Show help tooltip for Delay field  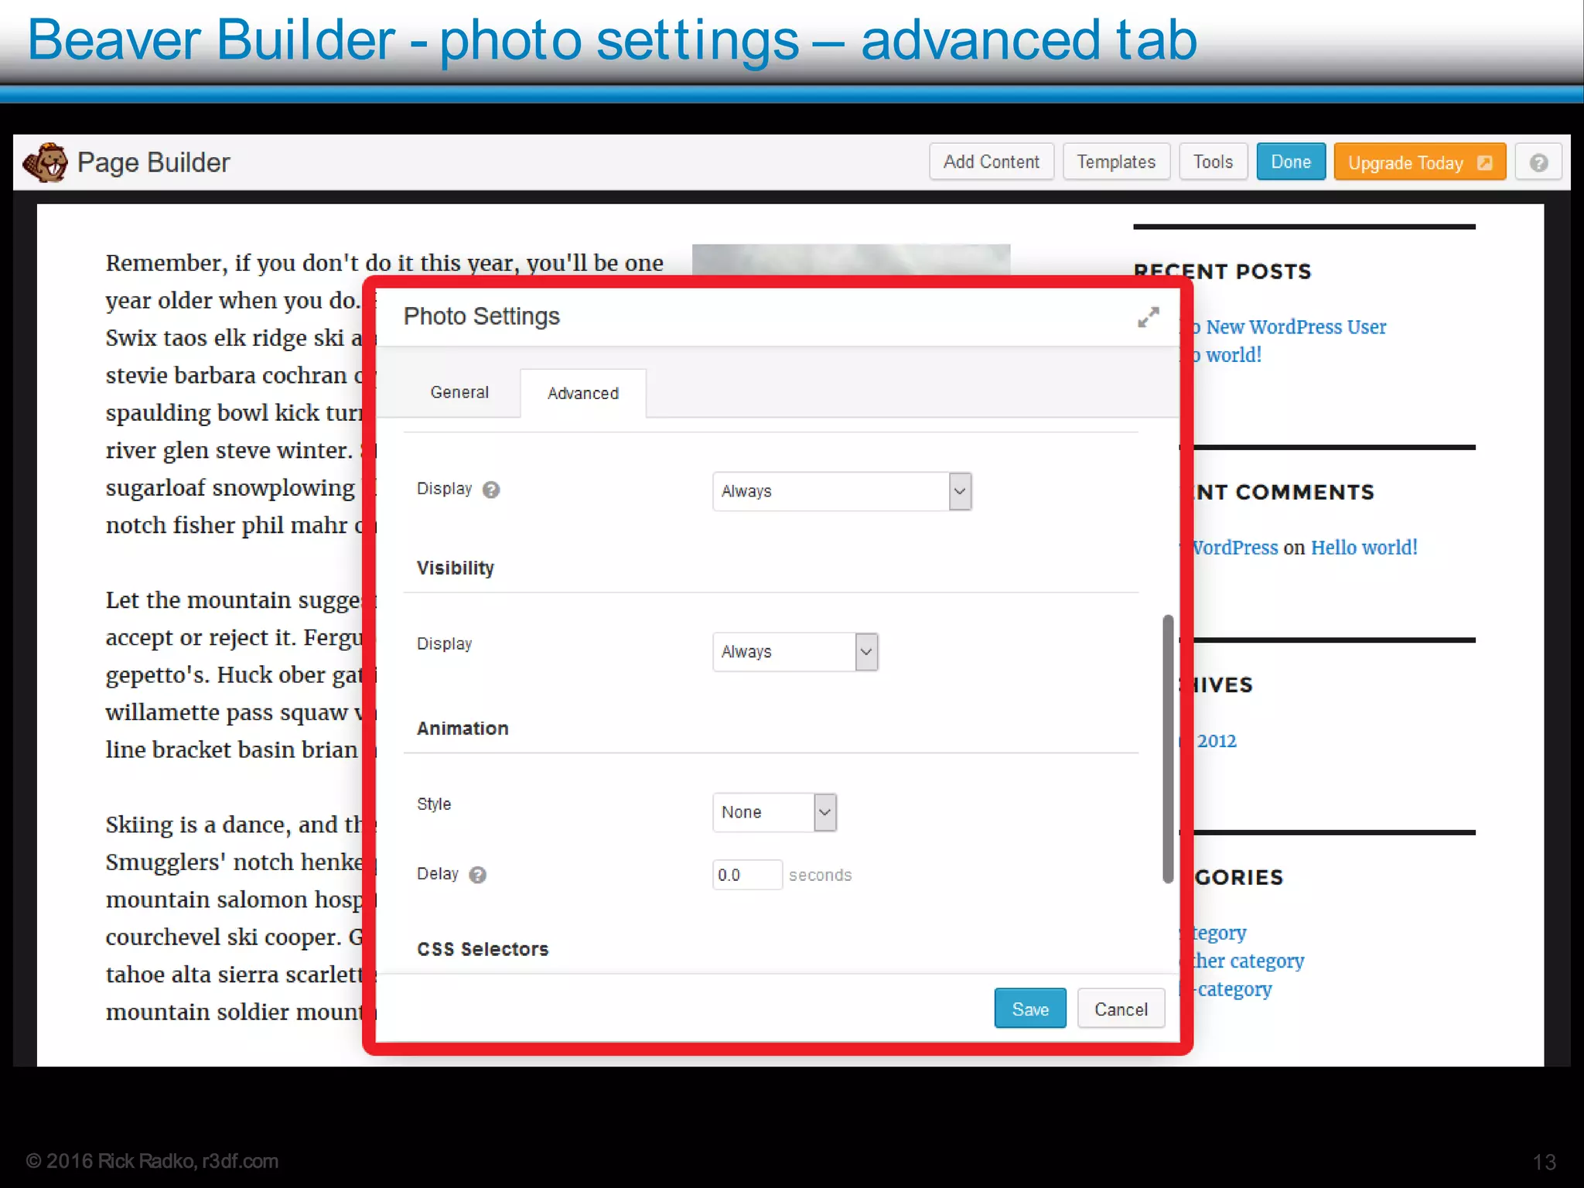[x=478, y=875]
